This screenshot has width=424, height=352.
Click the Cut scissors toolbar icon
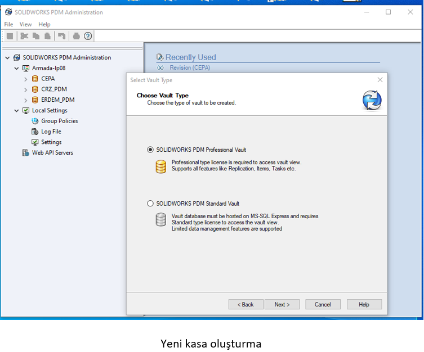click(24, 36)
